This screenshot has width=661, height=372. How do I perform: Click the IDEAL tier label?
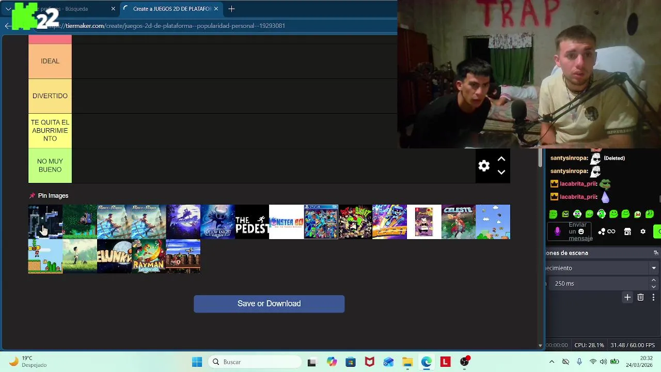tap(50, 61)
